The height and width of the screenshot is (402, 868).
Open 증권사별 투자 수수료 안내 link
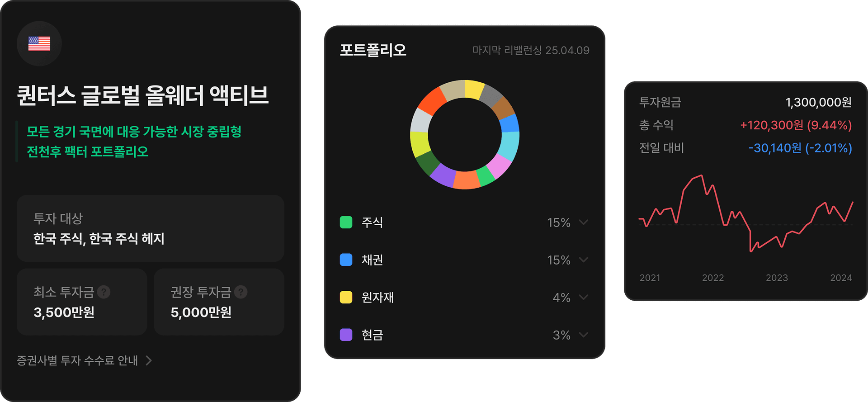[77, 360]
